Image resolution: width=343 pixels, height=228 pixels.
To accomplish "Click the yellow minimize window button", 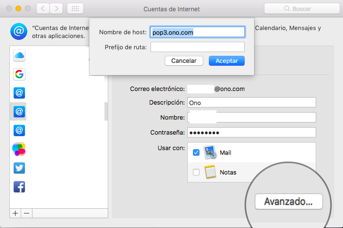I will 18,8.
